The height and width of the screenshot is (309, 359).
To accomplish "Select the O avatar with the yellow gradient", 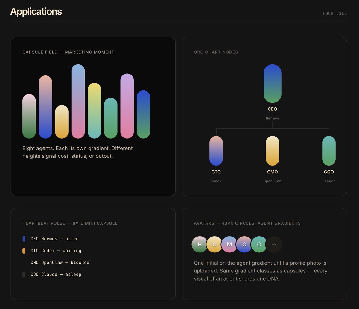I will (x=215, y=244).
